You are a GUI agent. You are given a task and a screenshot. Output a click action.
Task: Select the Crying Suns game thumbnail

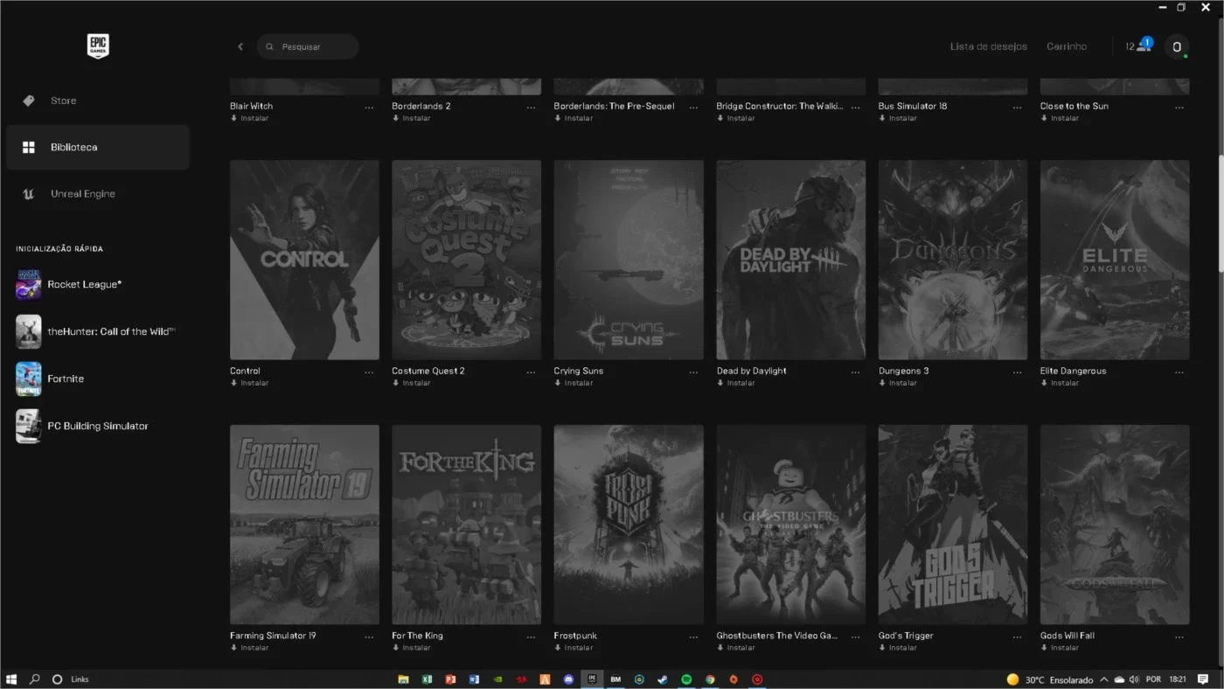[629, 260]
